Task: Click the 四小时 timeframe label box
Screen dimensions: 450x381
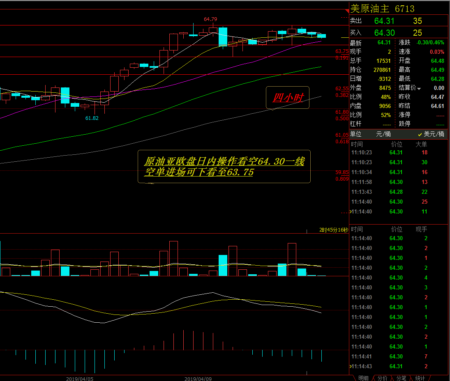Action: (288, 98)
